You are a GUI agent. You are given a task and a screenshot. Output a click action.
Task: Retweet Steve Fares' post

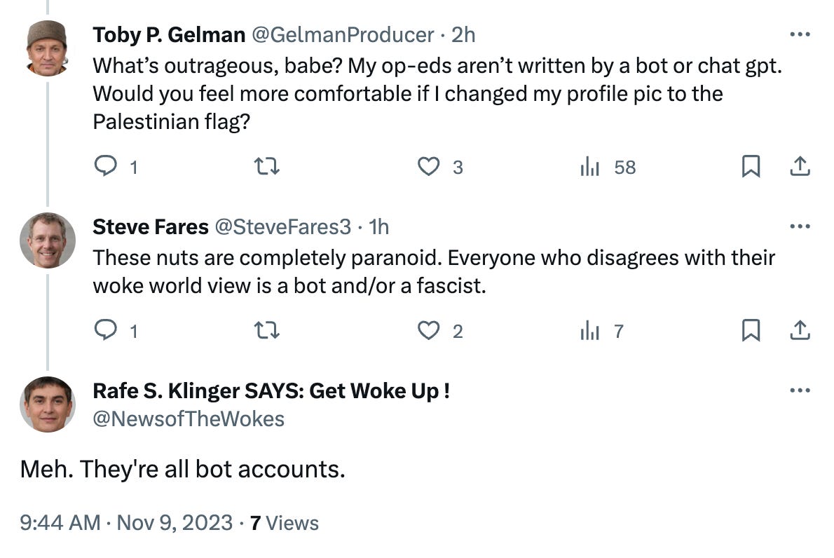[266, 331]
